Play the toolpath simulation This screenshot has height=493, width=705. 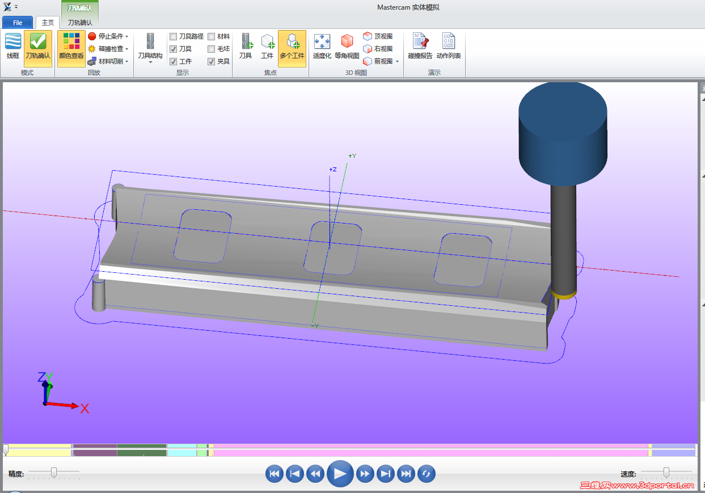pos(340,473)
